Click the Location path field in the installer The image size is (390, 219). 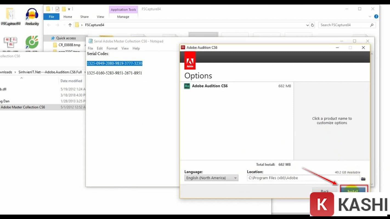(x=303, y=178)
